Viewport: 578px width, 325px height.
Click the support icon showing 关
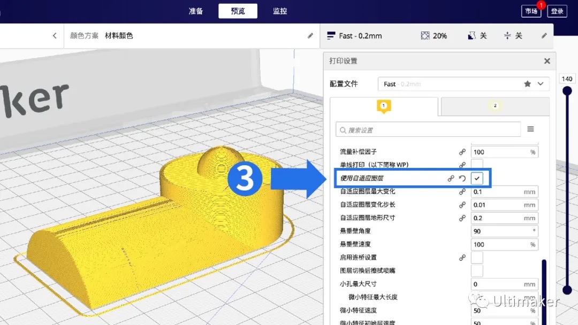(x=471, y=36)
